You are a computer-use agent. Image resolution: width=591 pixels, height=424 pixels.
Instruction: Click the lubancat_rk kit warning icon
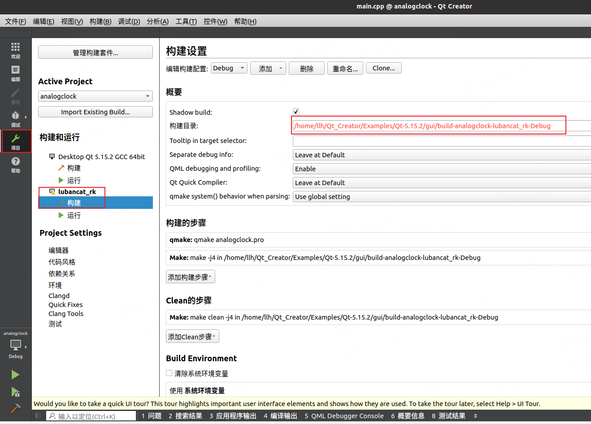52,191
